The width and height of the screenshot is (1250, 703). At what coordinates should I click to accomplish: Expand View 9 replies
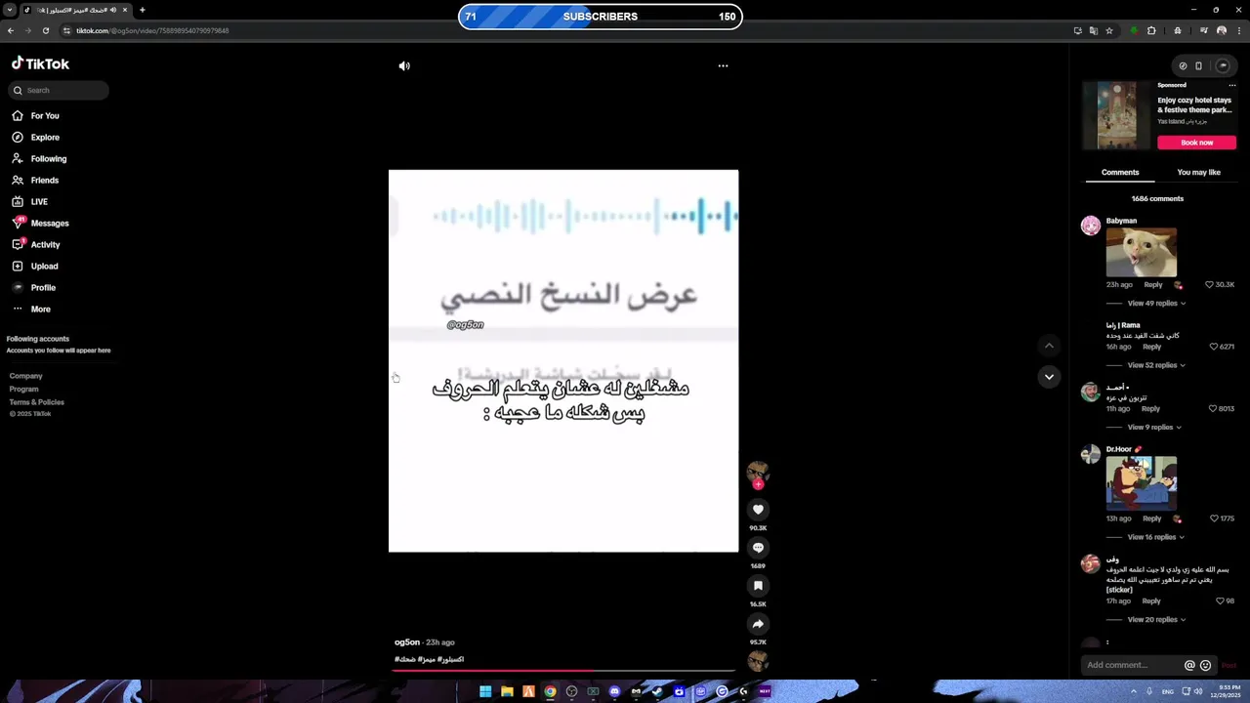(x=1154, y=428)
